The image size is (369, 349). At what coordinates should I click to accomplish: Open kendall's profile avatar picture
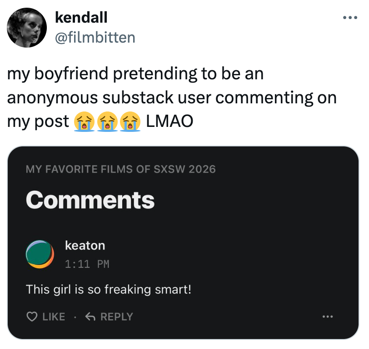(x=27, y=28)
